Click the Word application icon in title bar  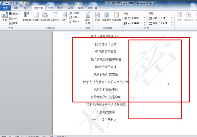point(2,3)
